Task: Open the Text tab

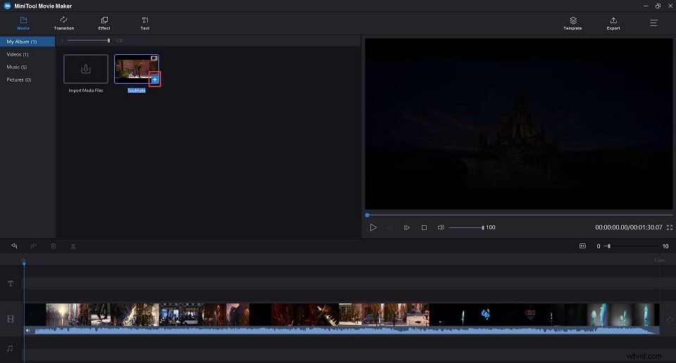Action: click(144, 23)
